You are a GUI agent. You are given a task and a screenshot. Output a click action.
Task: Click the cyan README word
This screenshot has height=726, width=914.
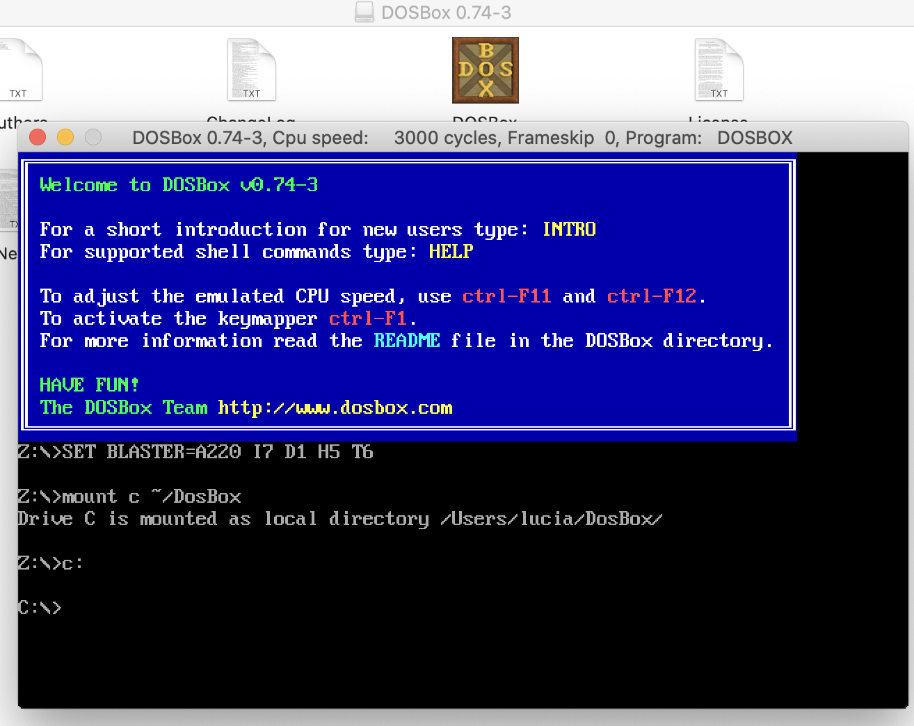[x=407, y=341]
